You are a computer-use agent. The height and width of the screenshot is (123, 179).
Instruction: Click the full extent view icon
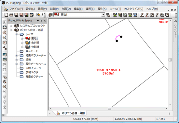(x=5, y=27)
